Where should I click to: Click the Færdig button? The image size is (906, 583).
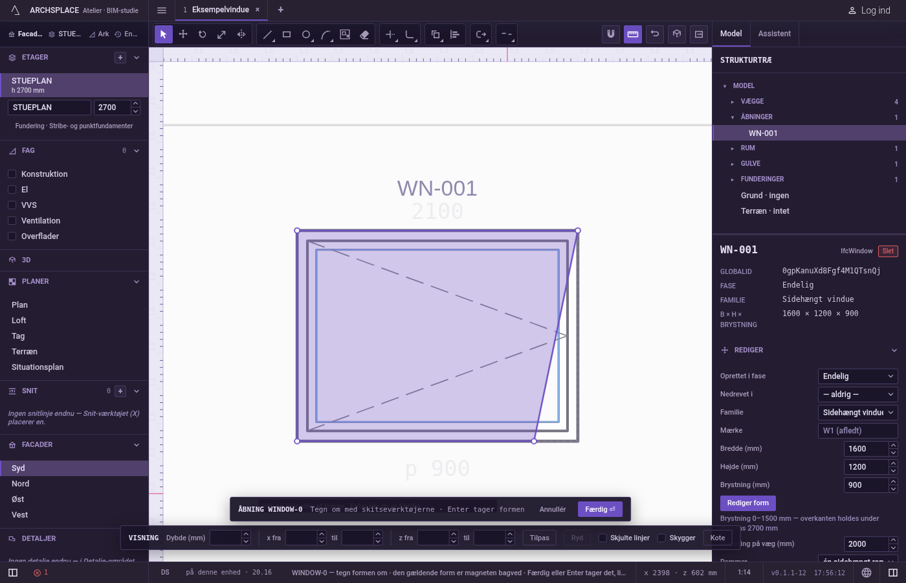(601, 509)
